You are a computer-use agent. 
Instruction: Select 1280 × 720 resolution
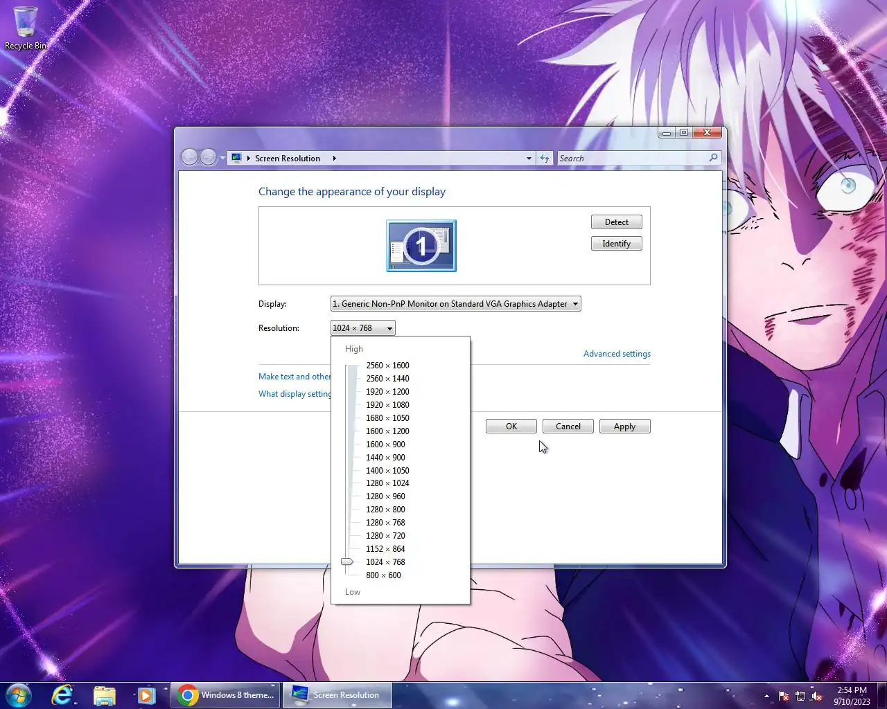385,536
